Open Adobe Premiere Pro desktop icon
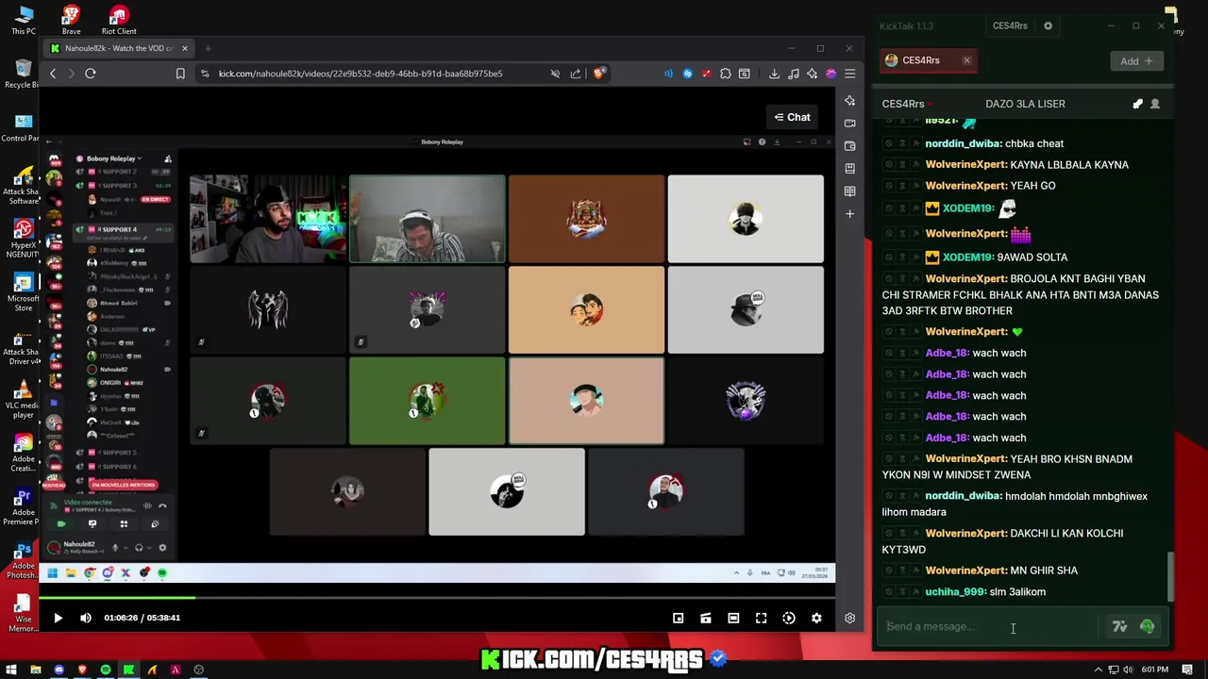 (23, 508)
